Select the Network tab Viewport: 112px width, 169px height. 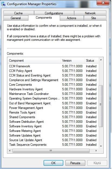pos(90,13)
